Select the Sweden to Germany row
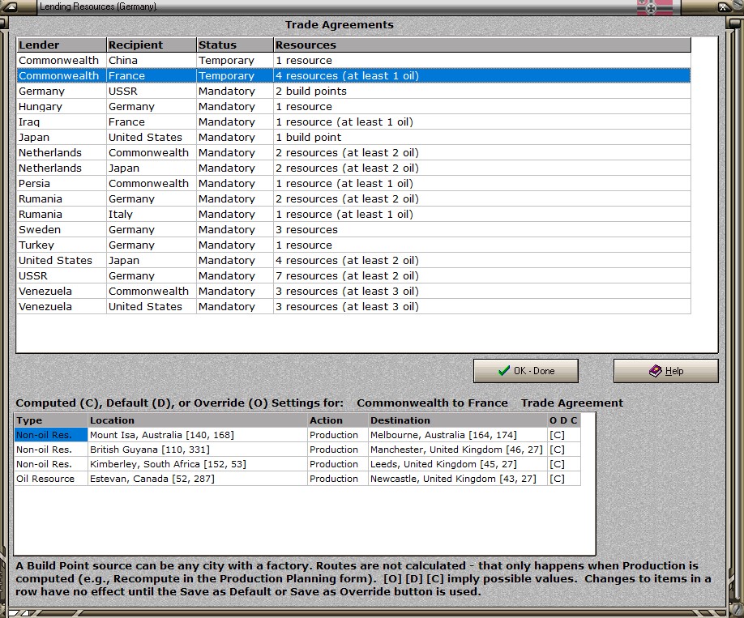The height and width of the screenshot is (618, 744). click(353, 229)
